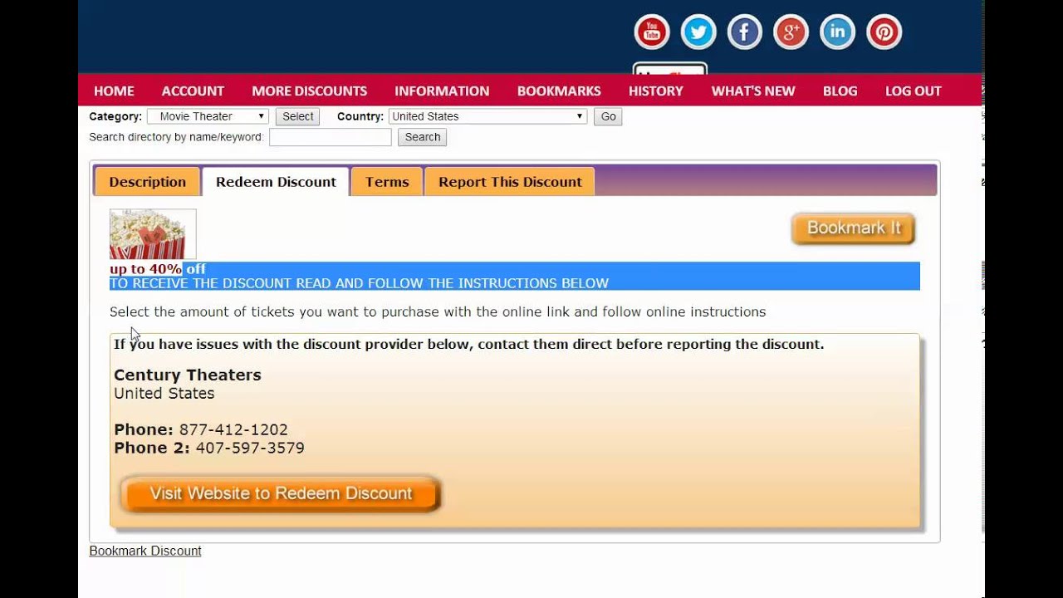Click the Search button
The width and height of the screenshot is (1063, 598).
click(x=423, y=137)
